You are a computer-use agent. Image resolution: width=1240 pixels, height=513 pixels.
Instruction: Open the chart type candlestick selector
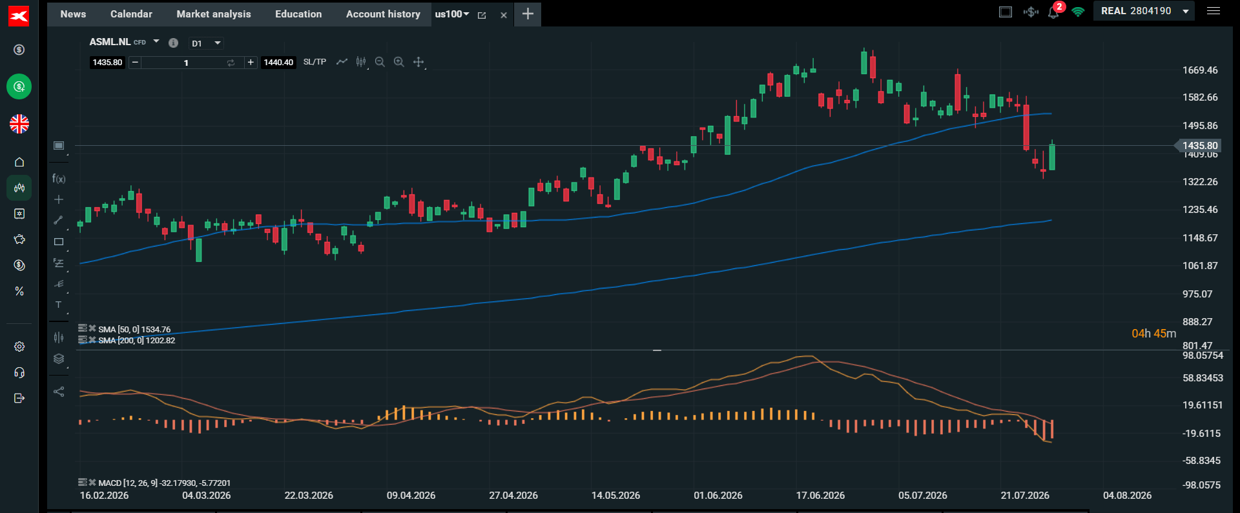361,62
